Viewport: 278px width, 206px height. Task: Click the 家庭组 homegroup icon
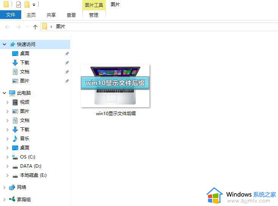pos(12,199)
